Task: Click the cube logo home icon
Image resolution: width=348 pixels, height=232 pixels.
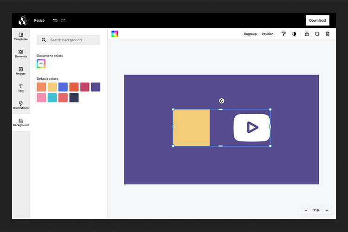Action: (x=23, y=20)
